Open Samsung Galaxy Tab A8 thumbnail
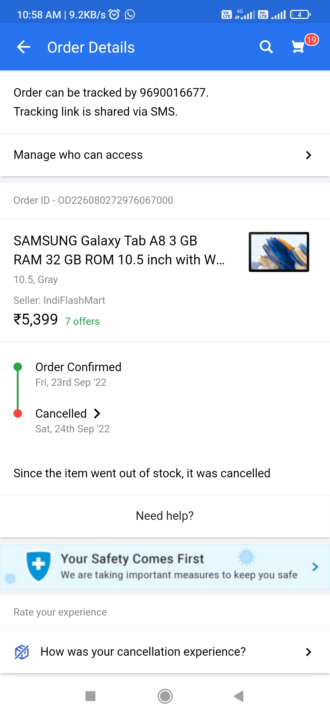Viewport: 330px width, 716px height. 279,252
